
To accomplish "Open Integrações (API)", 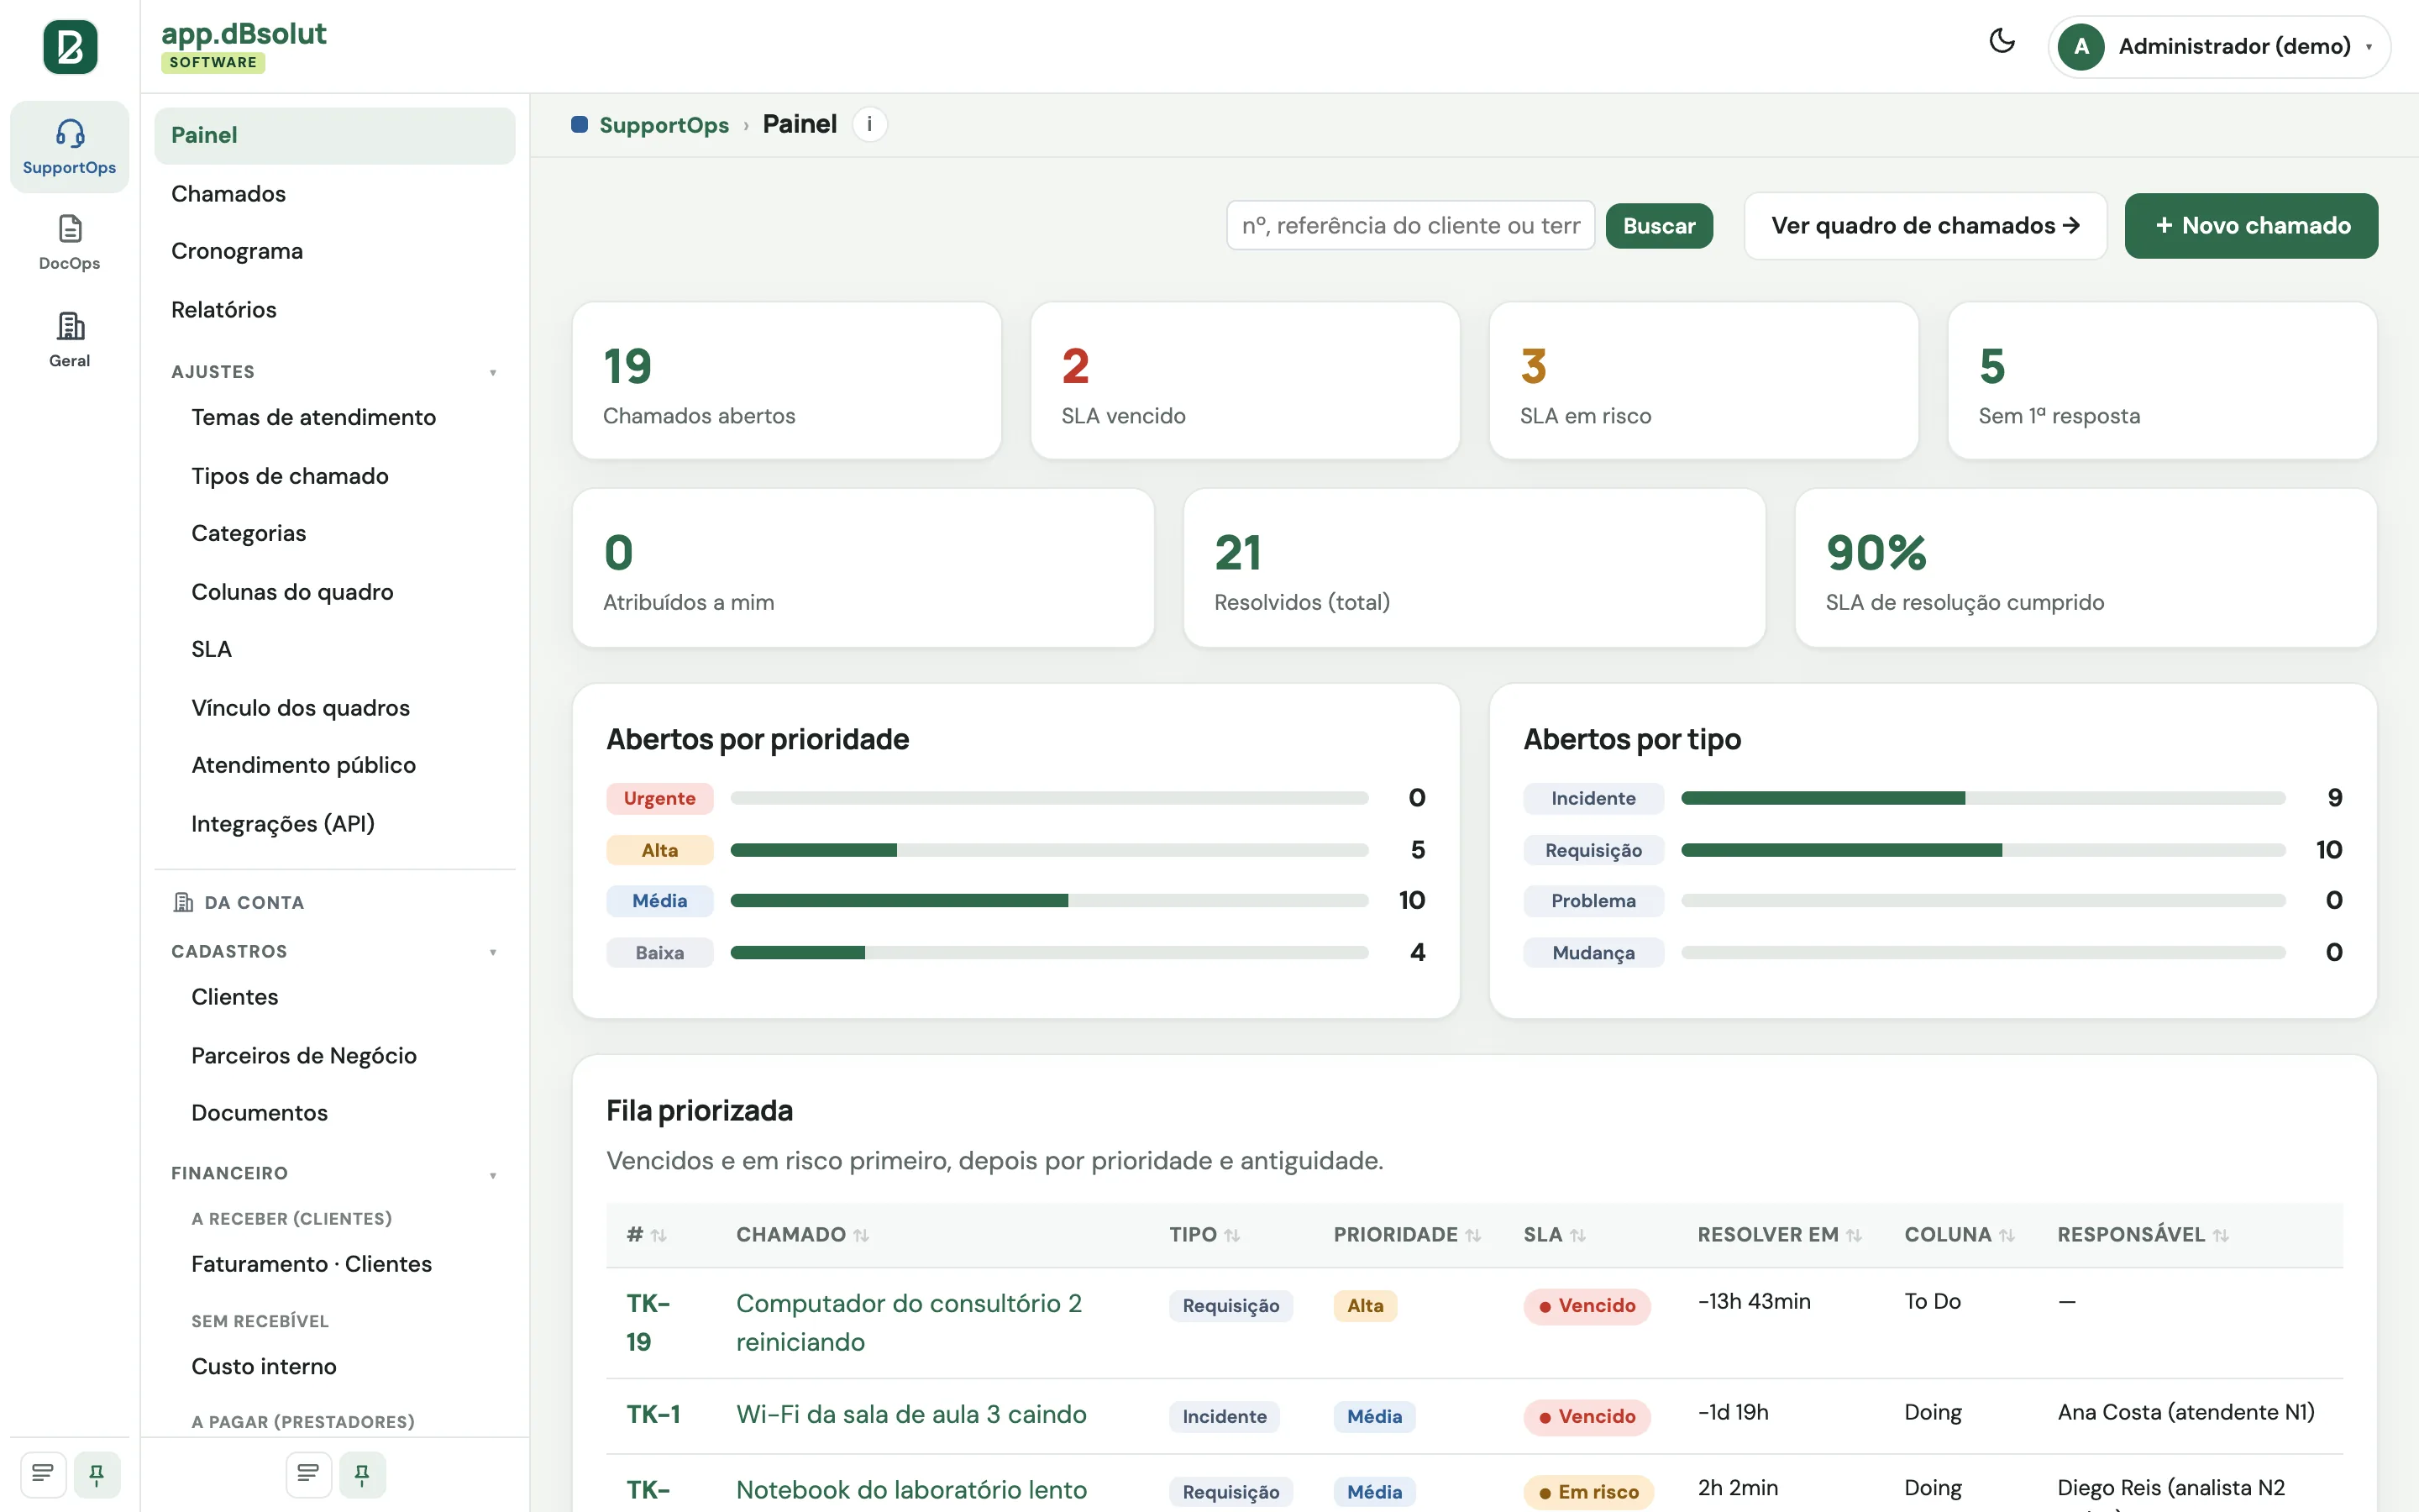I will point(345,824).
